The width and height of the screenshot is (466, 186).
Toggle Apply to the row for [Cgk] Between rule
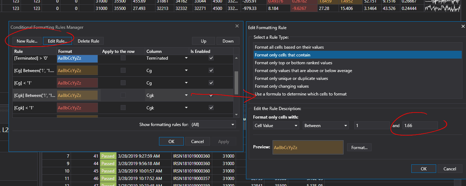pyautogui.click(x=123, y=95)
